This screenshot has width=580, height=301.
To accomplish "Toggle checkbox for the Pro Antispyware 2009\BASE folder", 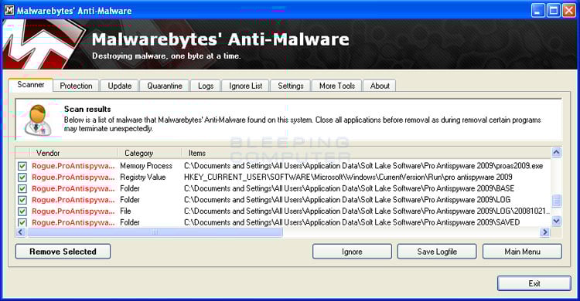I will (22, 189).
